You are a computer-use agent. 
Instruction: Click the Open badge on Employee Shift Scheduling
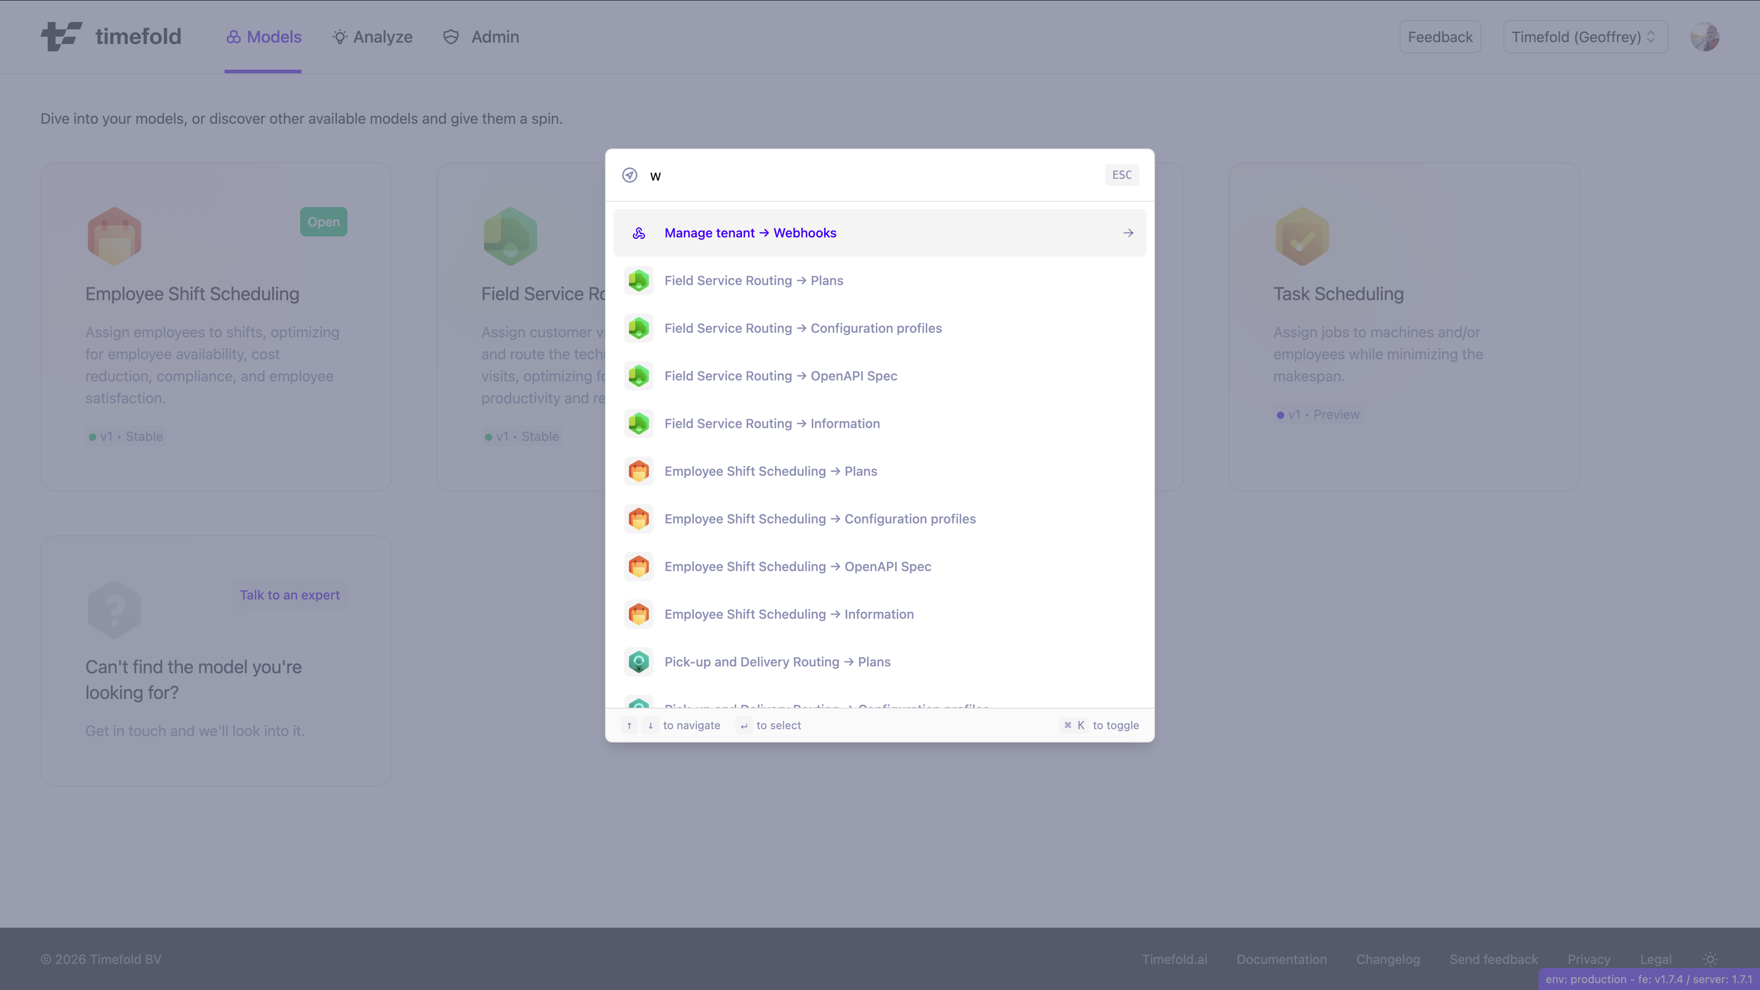tap(323, 222)
